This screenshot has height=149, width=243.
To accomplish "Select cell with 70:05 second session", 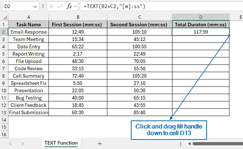I will [x=140, y=61].
